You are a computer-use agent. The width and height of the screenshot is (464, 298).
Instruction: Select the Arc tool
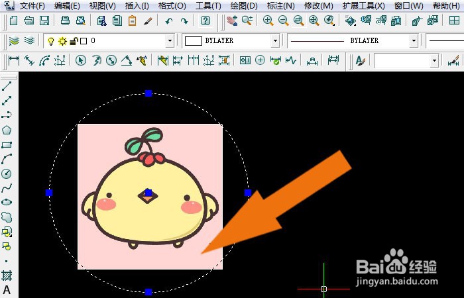(7, 159)
